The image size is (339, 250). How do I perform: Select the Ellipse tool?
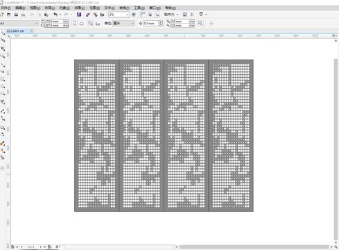tap(3, 86)
